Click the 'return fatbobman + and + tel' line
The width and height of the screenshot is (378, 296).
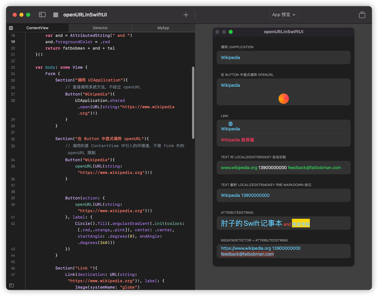80,48
